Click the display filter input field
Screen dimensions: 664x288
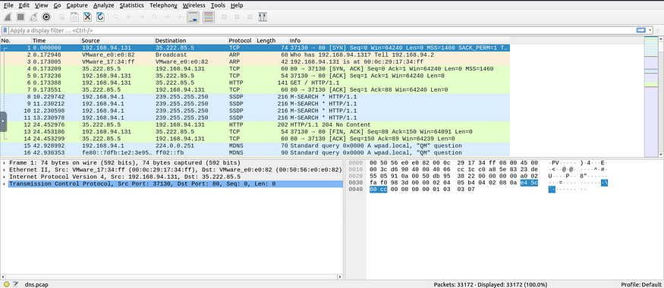pos(322,30)
